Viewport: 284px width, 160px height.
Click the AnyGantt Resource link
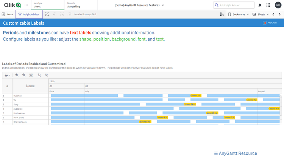click(235, 153)
